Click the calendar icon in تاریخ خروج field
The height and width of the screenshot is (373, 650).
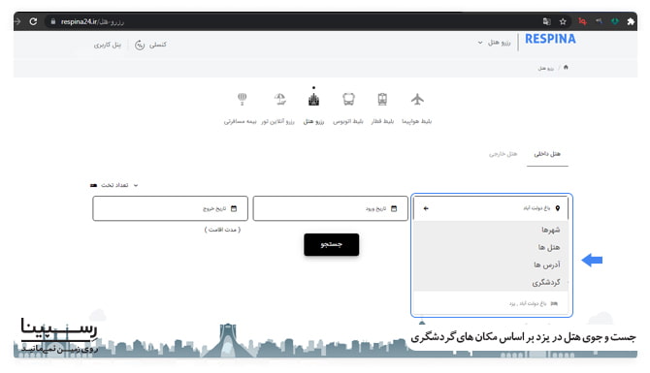tap(234, 208)
